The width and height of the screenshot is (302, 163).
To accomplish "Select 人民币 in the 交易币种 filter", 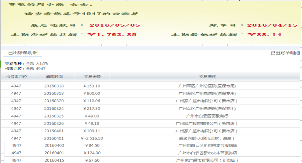I will tap(42, 64).
